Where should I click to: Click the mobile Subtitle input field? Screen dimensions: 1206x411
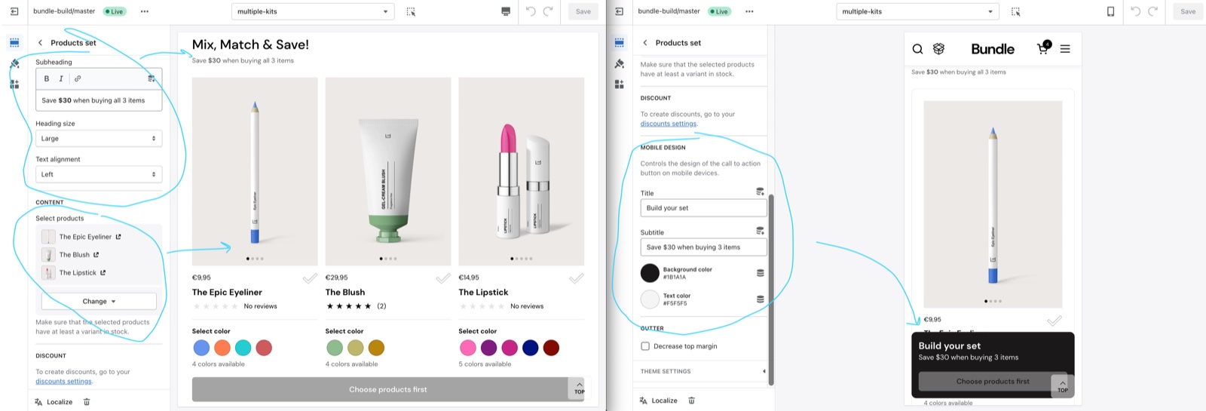click(x=703, y=247)
